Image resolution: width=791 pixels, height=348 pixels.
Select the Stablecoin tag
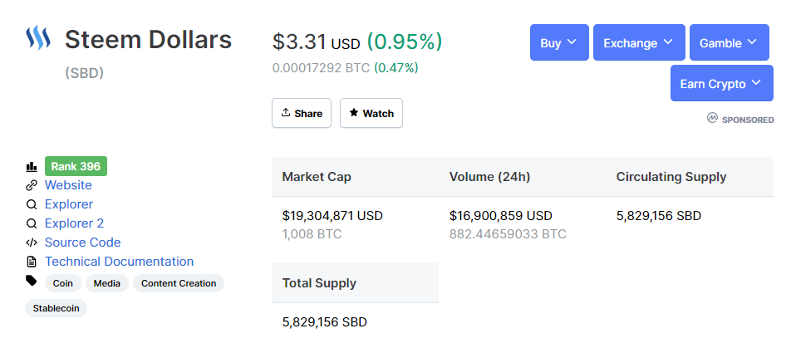56,308
